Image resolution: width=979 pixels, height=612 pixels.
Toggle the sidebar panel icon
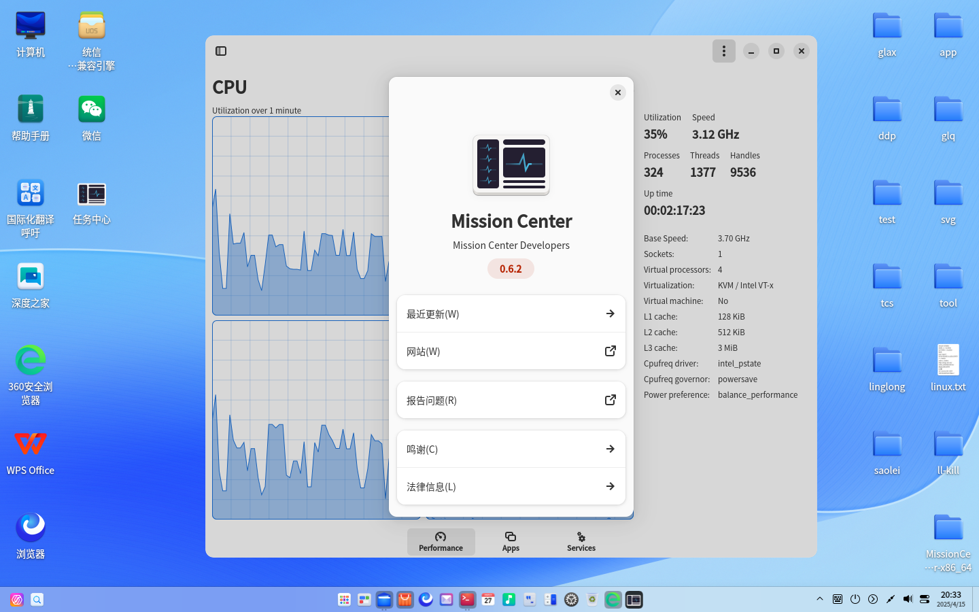coord(221,51)
